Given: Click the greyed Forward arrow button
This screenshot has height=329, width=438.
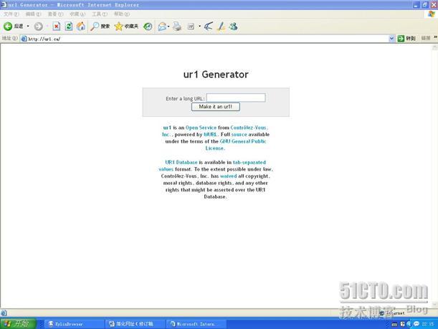Looking at the screenshot, I should coord(38,27).
